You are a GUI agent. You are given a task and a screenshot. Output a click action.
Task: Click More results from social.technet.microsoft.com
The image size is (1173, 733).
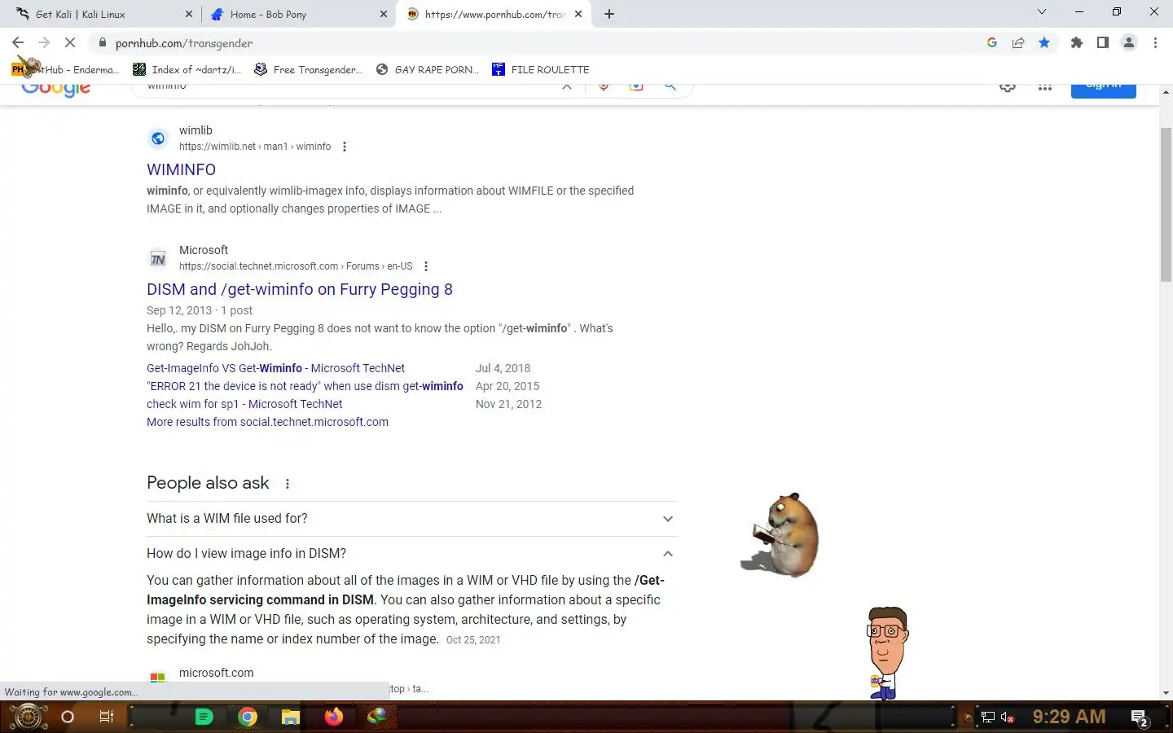[267, 422]
